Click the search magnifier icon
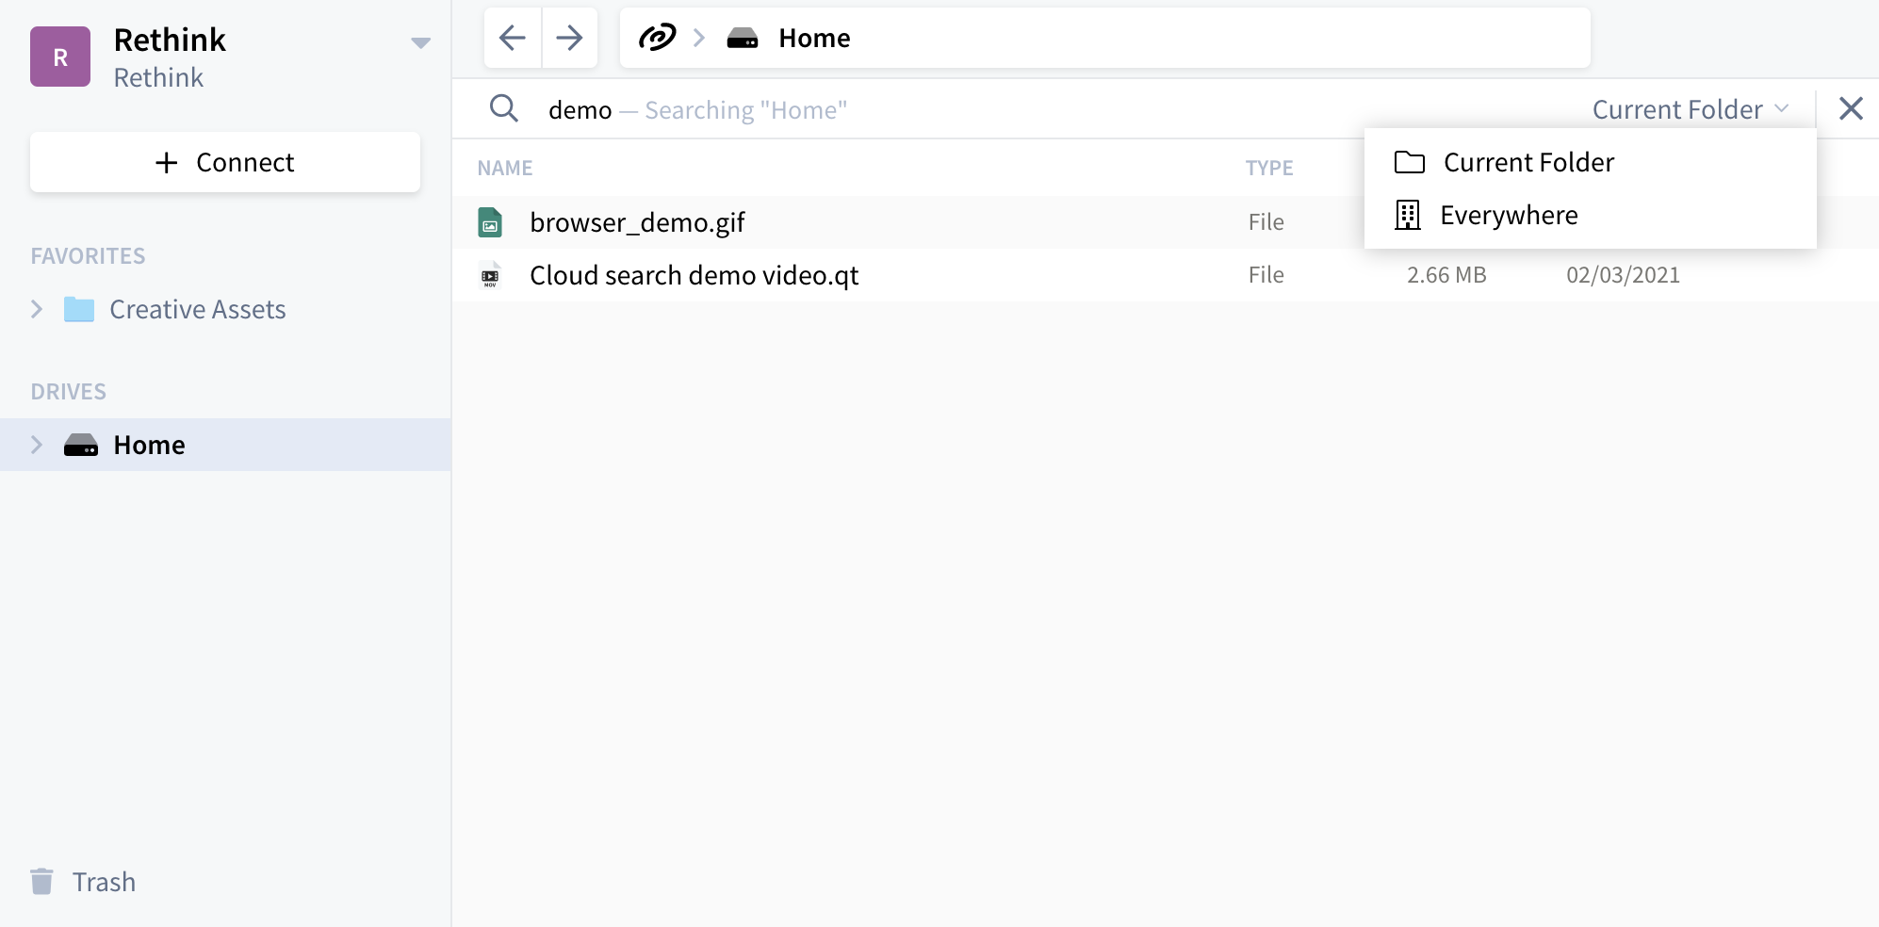The width and height of the screenshot is (1879, 927). (x=504, y=108)
